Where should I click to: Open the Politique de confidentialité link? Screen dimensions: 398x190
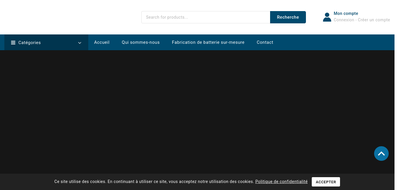[281, 182]
